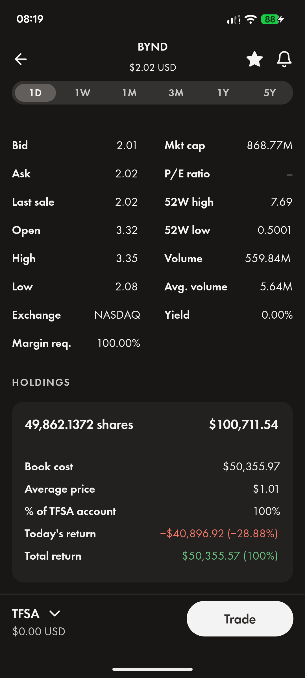This screenshot has height=678, width=305.
Task: Tap the Wi-Fi status icon
Action: pos(250,19)
